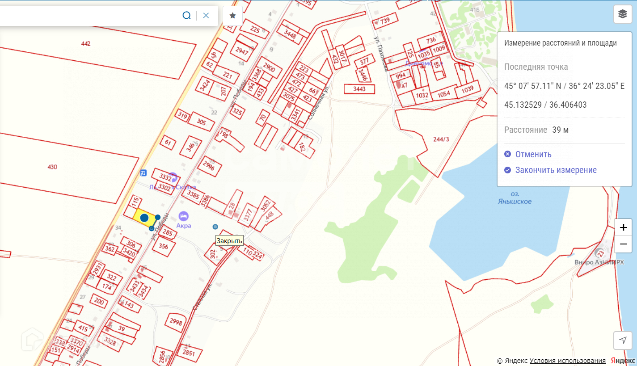Click parcel number 2851
The image size is (637, 366).
(189, 353)
